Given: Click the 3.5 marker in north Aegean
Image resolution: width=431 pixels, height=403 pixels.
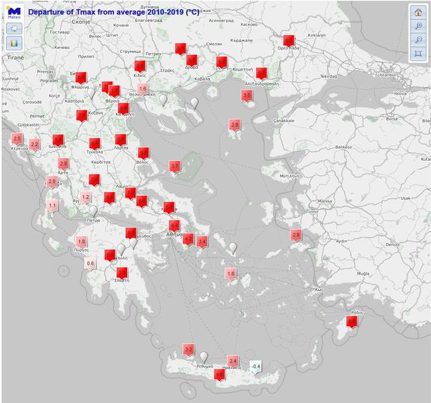Looking at the screenshot, I should pyautogui.click(x=247, y=96).
